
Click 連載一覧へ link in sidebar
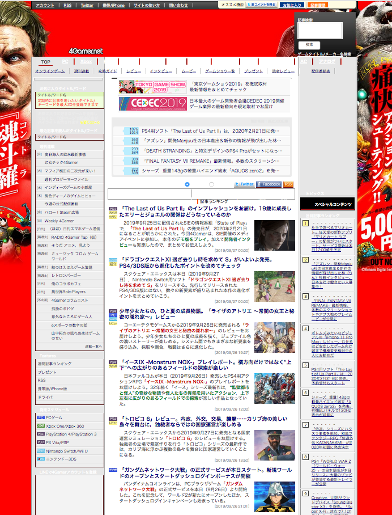pyautogui.click(x=93, y=347)
